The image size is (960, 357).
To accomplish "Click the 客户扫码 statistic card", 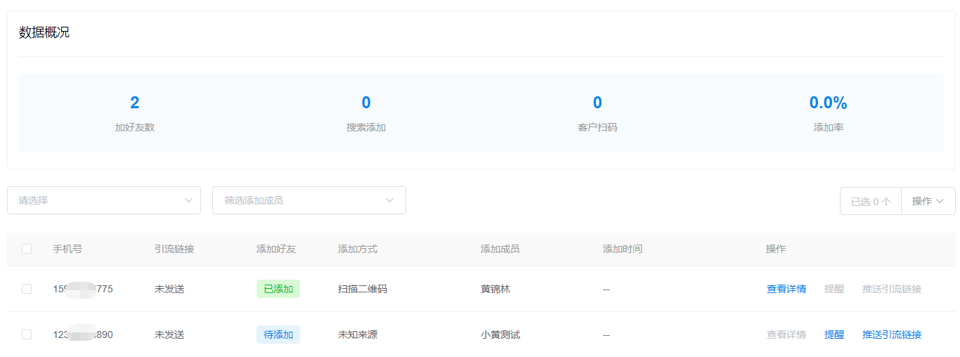I will (597, 113).
